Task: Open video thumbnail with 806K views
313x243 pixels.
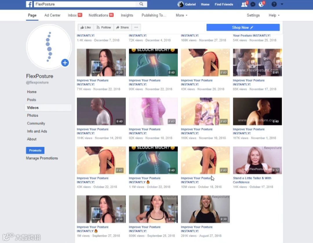Action: click(153, 209)
